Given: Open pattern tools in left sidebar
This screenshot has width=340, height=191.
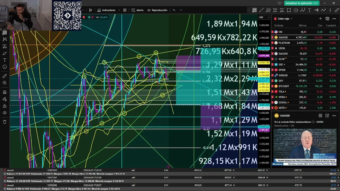Looking at the screenshot, I should click(5, 39).
